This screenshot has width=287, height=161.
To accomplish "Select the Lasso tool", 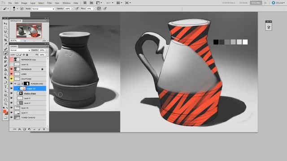I will coord(5,32).
